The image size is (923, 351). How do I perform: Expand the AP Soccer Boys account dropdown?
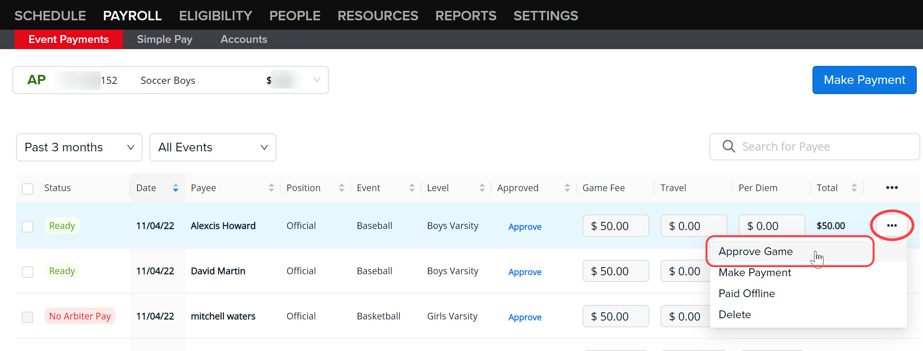tap(171, 80)
